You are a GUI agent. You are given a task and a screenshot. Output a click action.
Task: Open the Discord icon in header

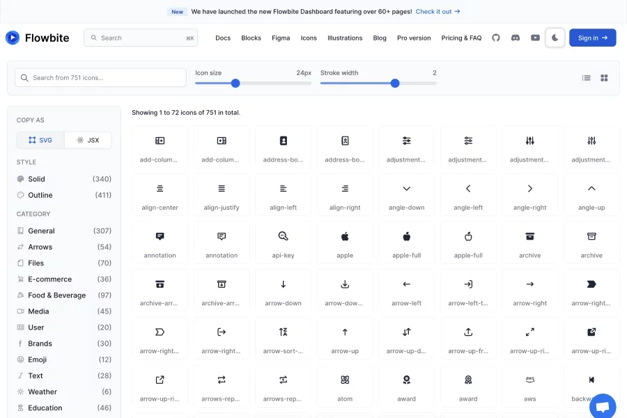click(x=516, y=38)
